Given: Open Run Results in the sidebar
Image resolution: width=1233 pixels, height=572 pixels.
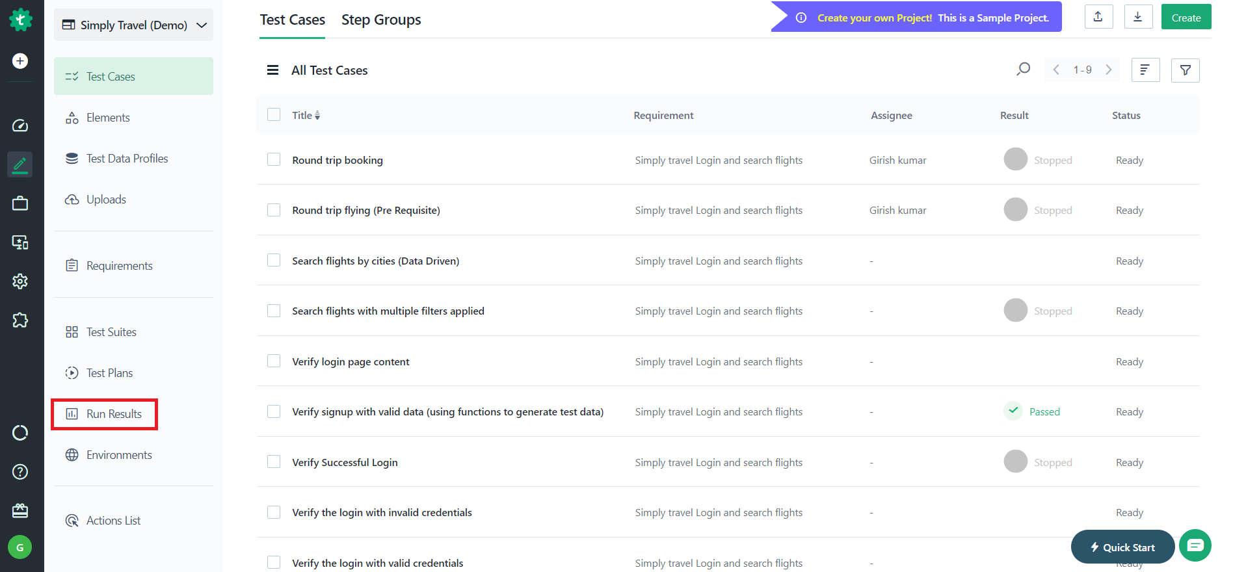Looking at the screenshot, I should [x=104, y=414].
